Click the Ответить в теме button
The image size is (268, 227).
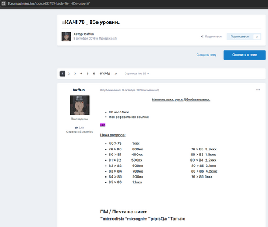[x=245, y=55]
